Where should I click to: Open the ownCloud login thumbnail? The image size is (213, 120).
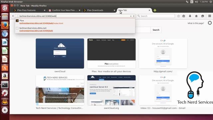tap(60, 53)
